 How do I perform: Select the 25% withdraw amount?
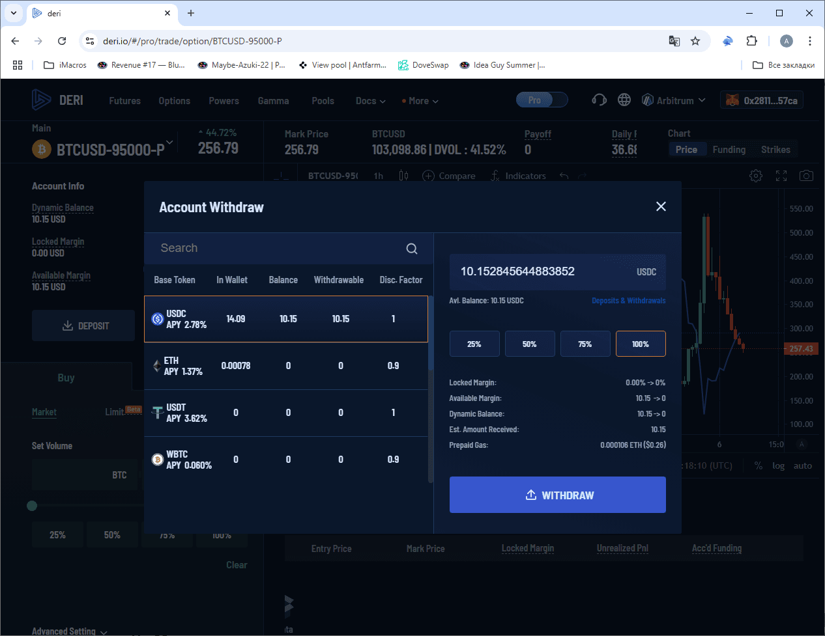pyautogui.click(x=474, y=344)
